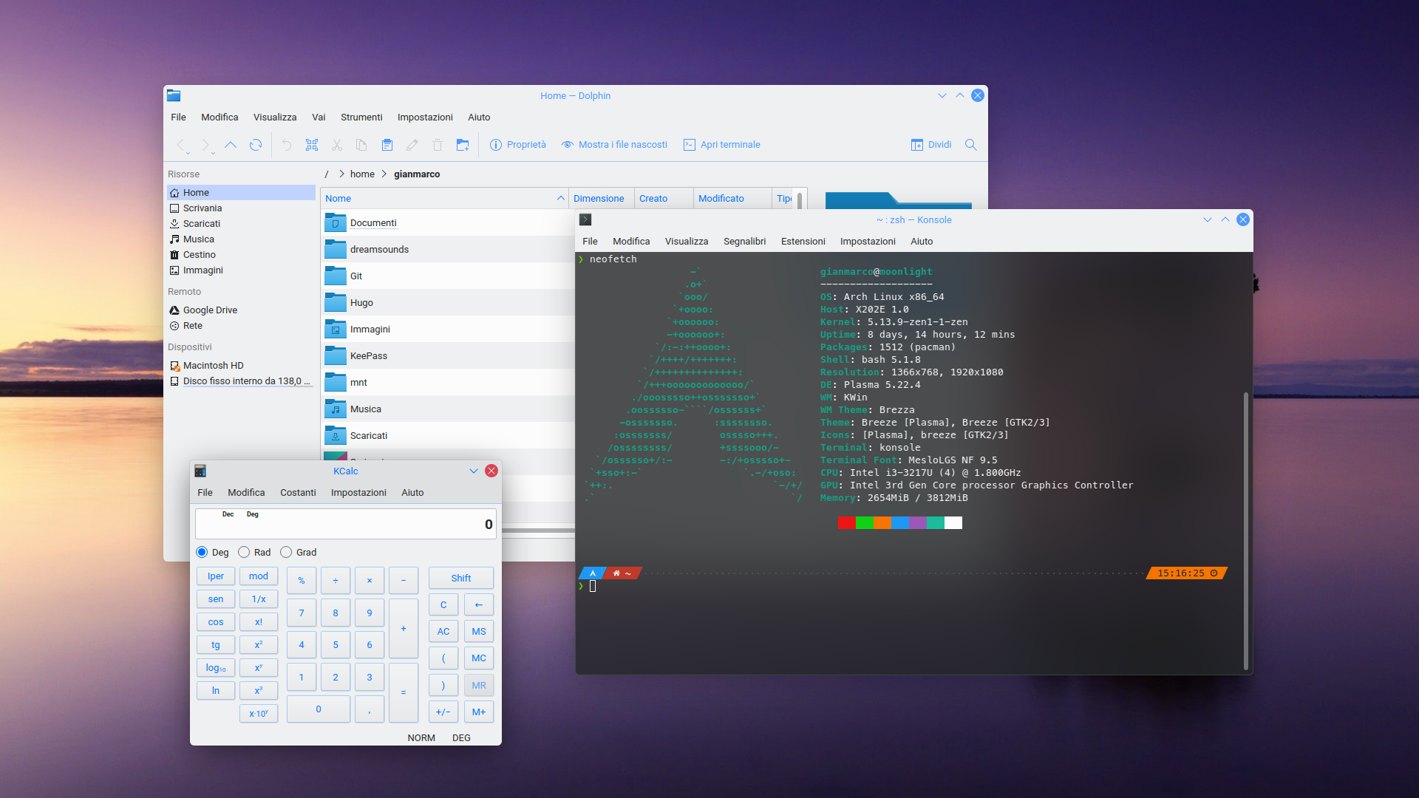This screenshot has height=798, width=1419.
Task: Expand chevron before home in breadcrumb
Action: click(x=341, y=174)
